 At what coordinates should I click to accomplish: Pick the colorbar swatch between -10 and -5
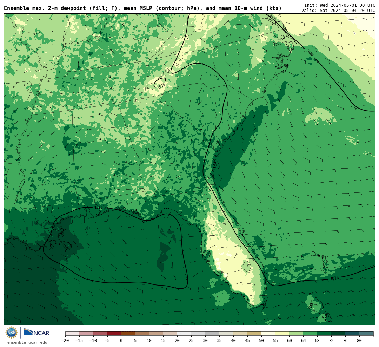(100, 334)
